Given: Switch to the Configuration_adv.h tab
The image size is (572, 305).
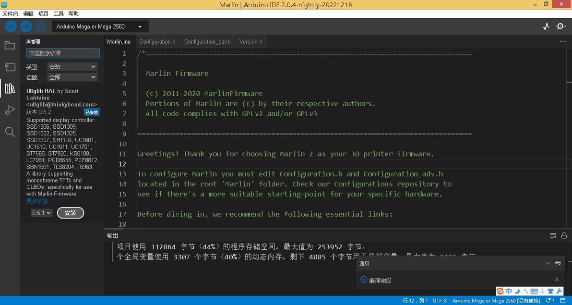Looking at the screenshot, I should pyautogui.click(x=207, y=42).
